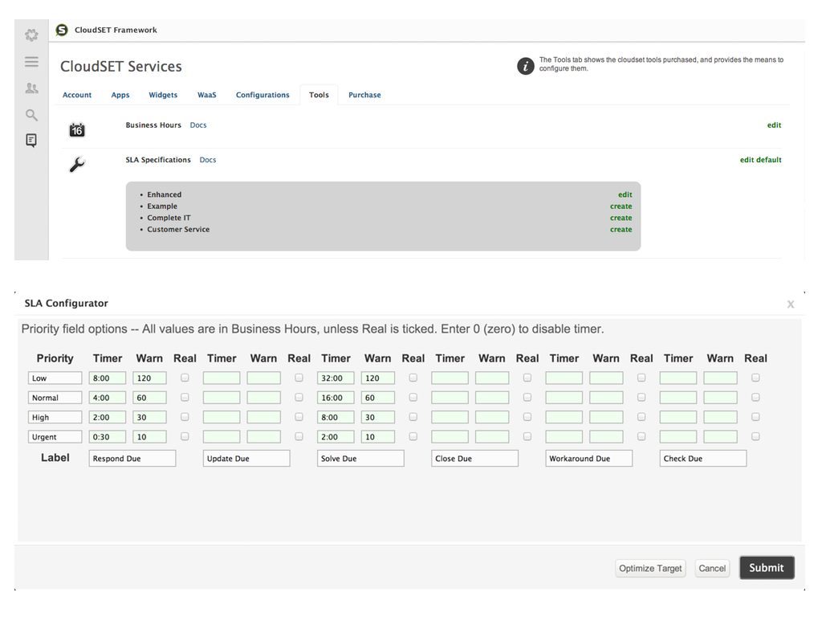
Task: Go to the Widgets tab
Action: [x=163, y=95]
